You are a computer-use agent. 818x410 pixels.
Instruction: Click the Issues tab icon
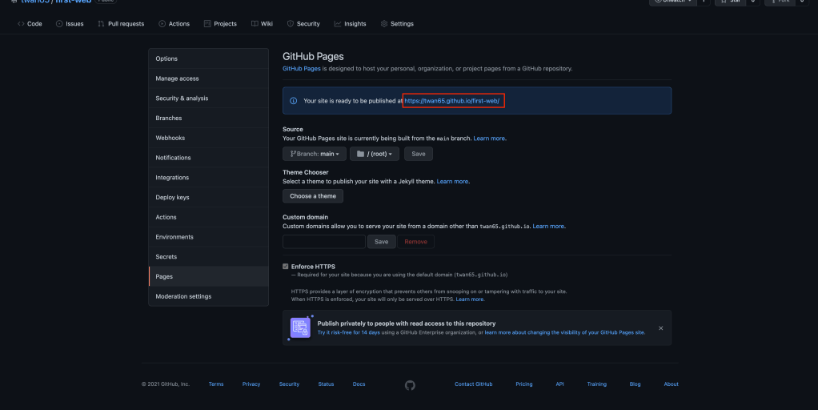[x=59, y=24]
